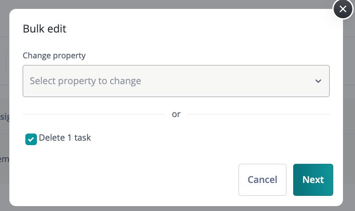Disable the teal delete task checkbox
355x211 pixels.
[31, 140]
